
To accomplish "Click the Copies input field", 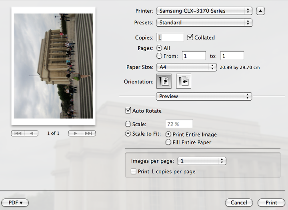I will click(170, 37).
